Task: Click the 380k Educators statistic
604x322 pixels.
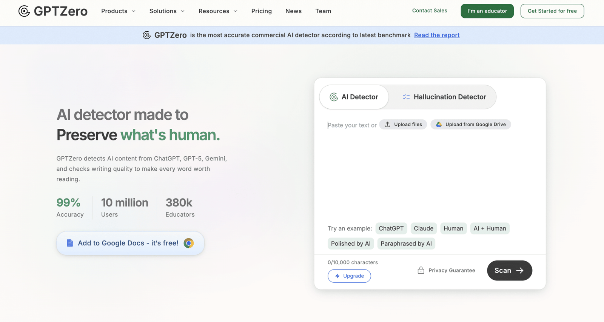Action: click(x=180, y=208)
